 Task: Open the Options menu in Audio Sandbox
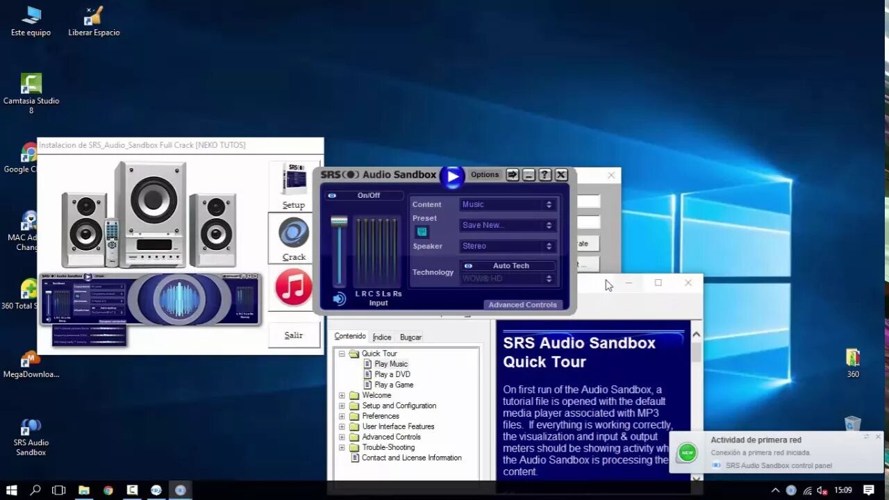[485, 175]
